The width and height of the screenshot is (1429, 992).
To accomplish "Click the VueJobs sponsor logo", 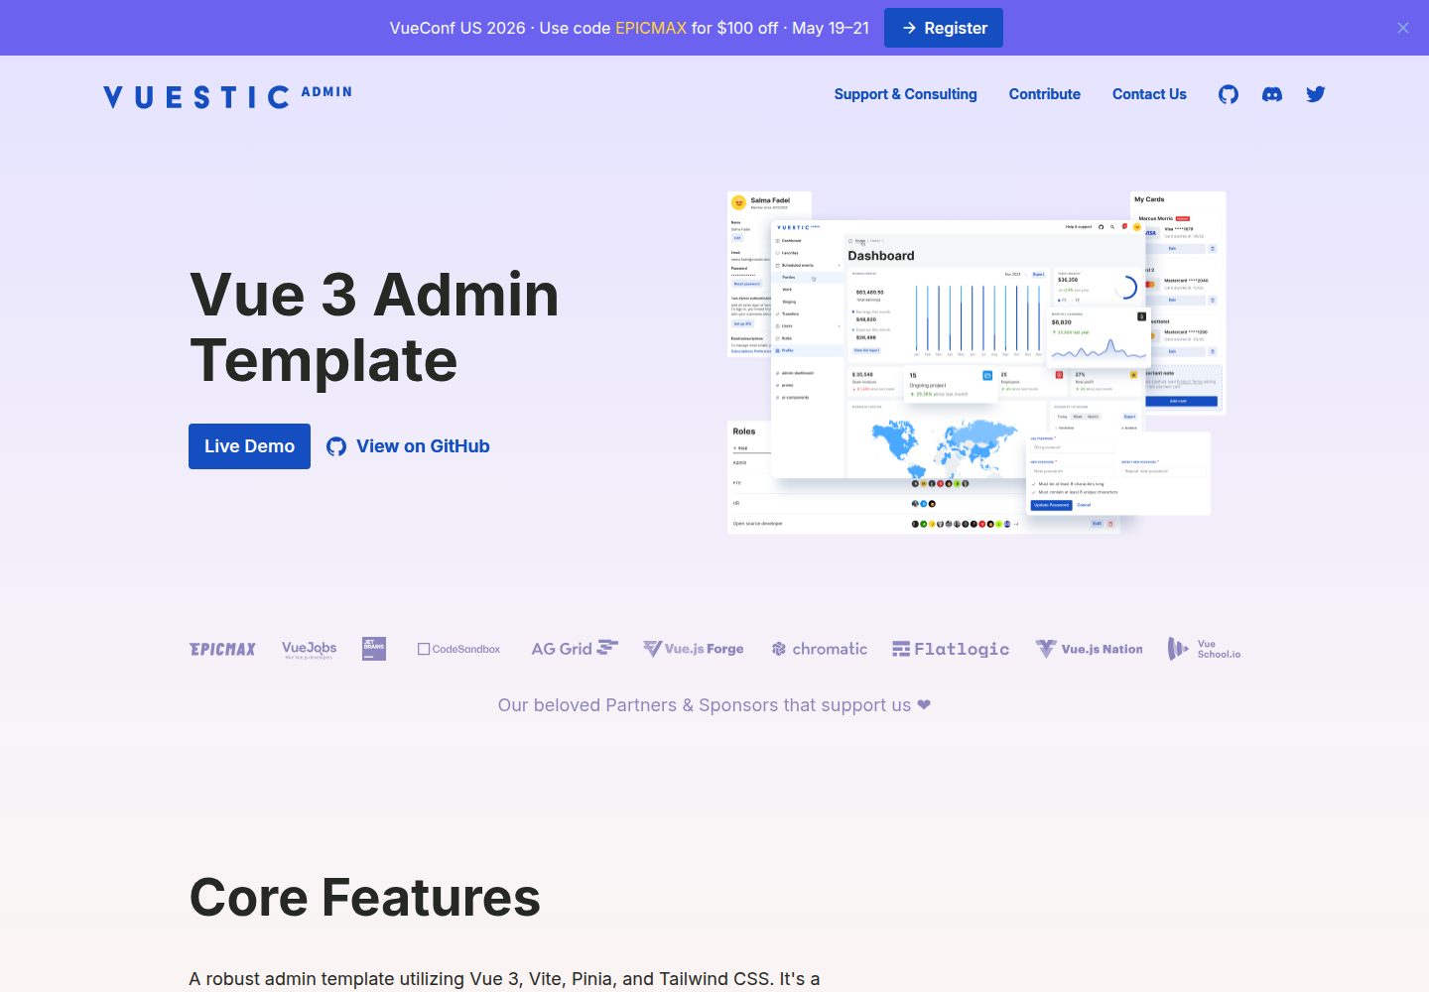I will point(309,650).
